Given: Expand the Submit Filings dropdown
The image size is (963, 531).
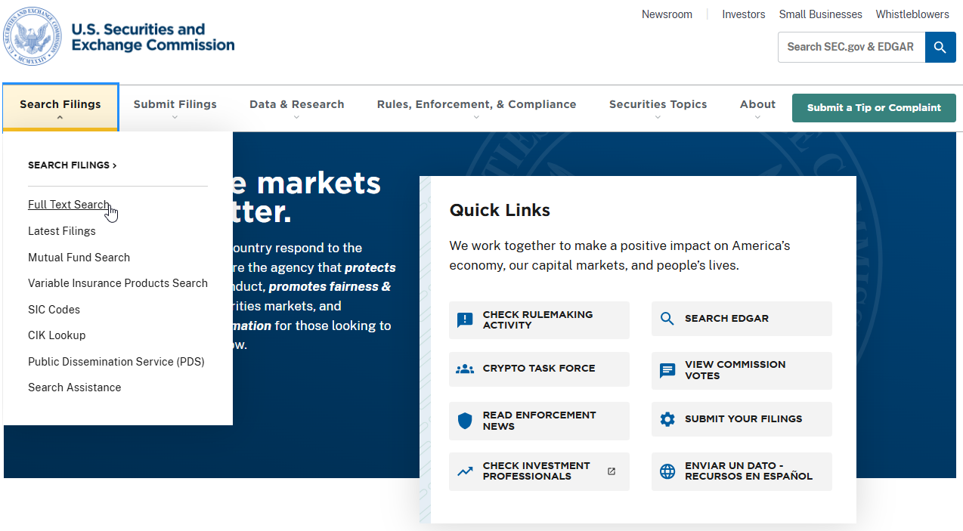Looking at the screenshot, I should (175, 107).
